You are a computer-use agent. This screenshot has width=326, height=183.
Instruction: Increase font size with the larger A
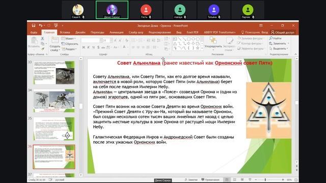click(115, 40)
